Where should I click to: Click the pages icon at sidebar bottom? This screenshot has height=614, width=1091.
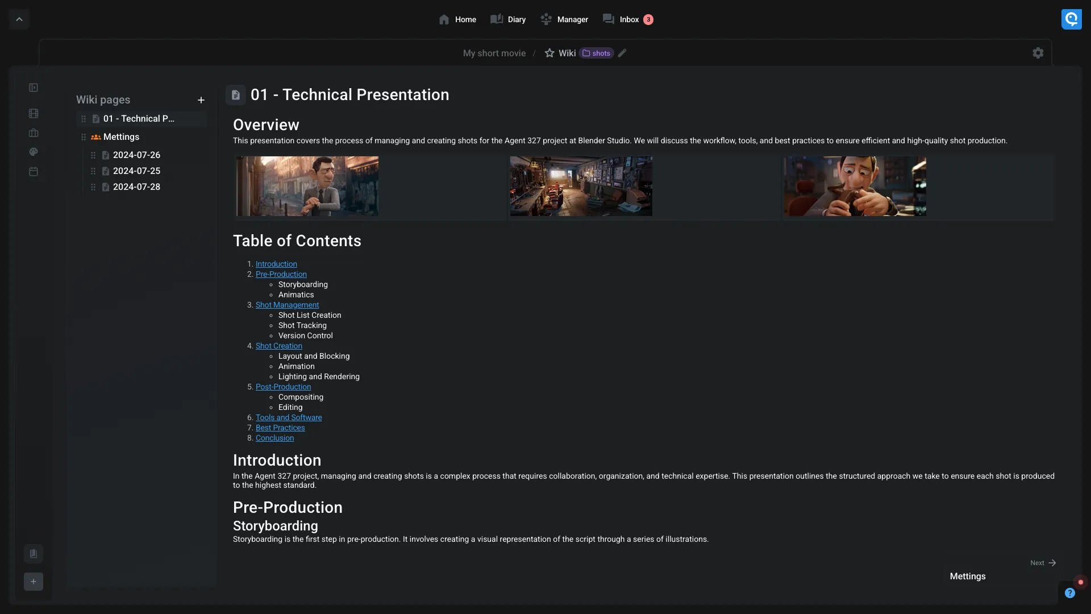pos(34,553)
